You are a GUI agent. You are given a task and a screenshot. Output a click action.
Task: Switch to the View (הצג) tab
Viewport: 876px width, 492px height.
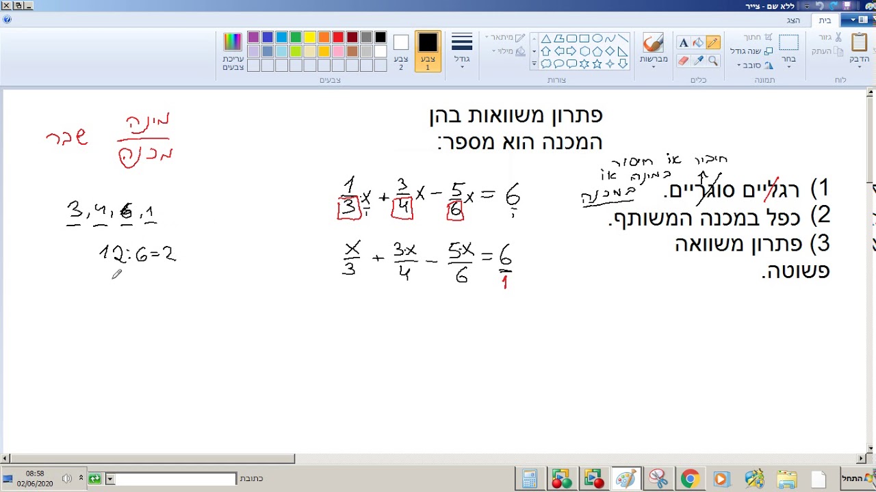[793, 20]
